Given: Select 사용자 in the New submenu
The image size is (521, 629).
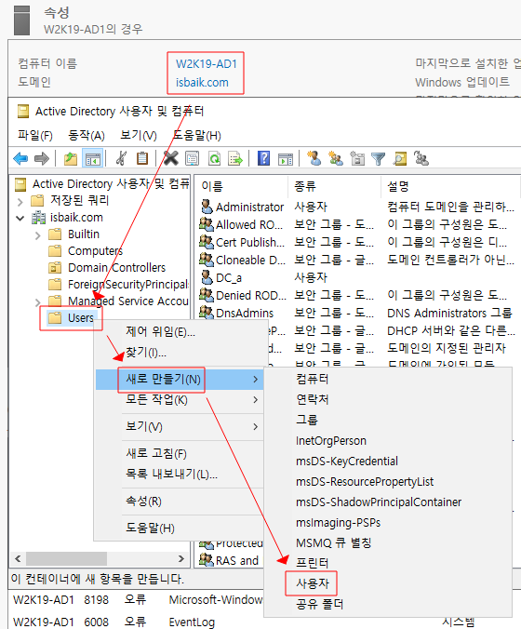Looking at the screenshot, I should (313, 583).
